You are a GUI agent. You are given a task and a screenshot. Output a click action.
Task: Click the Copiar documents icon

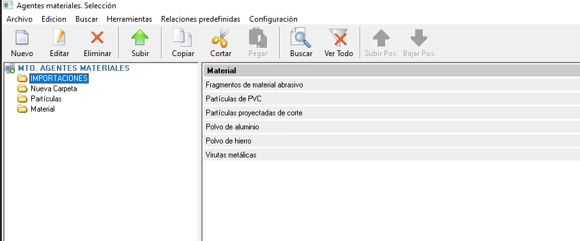click(x=183, y=38)
